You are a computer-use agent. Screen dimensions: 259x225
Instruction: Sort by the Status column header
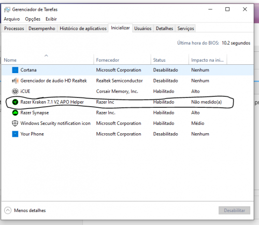159,60
